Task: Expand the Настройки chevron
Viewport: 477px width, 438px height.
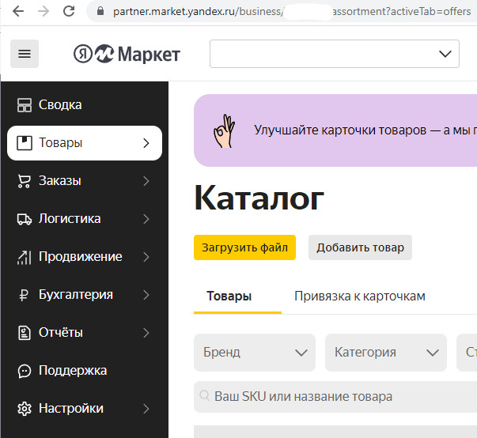Action: 146,409
